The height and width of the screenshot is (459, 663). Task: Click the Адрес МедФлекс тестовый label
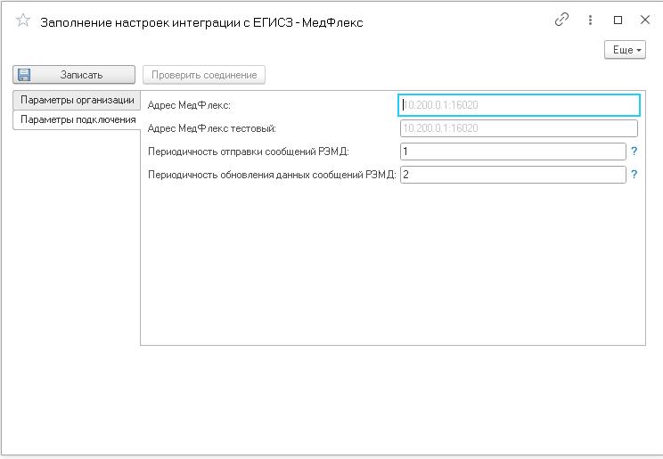coord(212,128)
